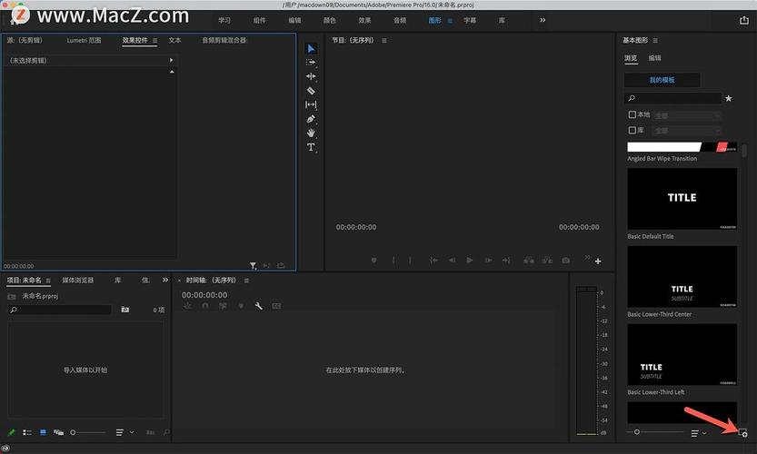Open the 本地 folder dropdown
Screen dimensions: 757x454
[686, 115]
